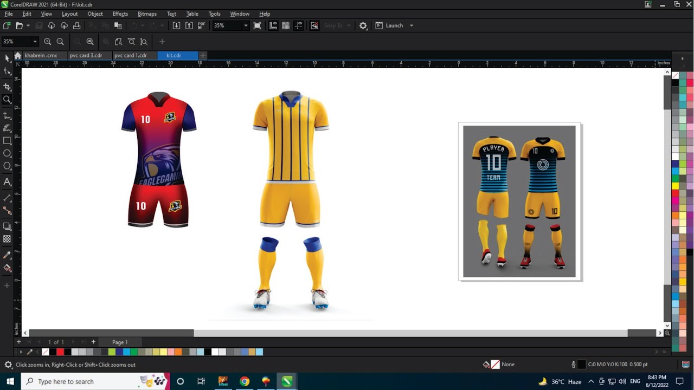This screenshot has height=390, width=694.
Task: Toggle Show rulers button
Action: 273,25
